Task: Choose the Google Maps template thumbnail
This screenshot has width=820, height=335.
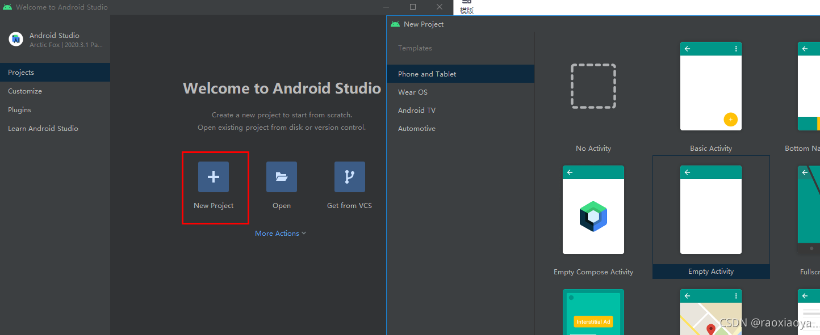Action: pyautogui.click(x=711, y=312)
